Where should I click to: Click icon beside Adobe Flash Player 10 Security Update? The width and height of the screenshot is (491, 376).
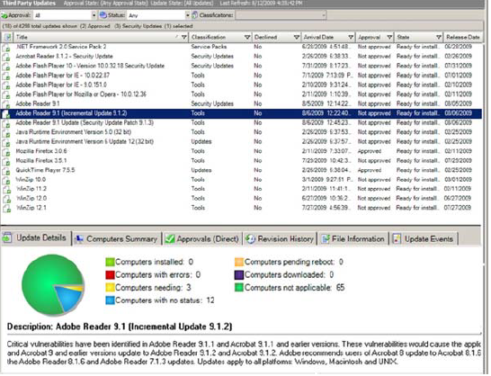click(6, 67)
